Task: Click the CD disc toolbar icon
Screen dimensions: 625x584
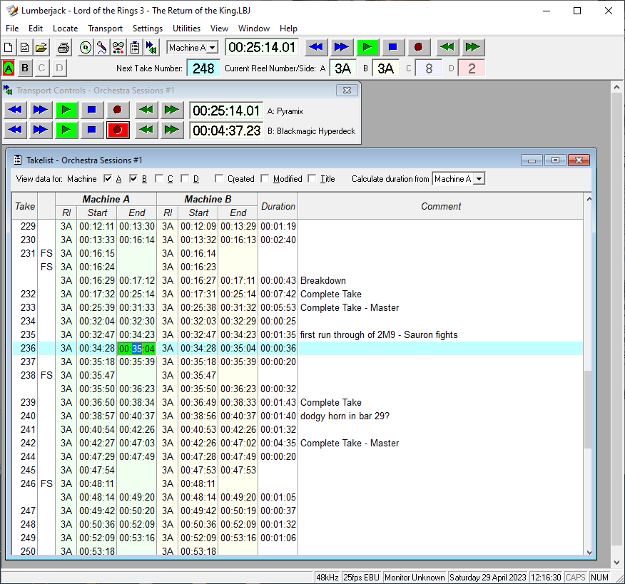Action: (x=86, y=48)
